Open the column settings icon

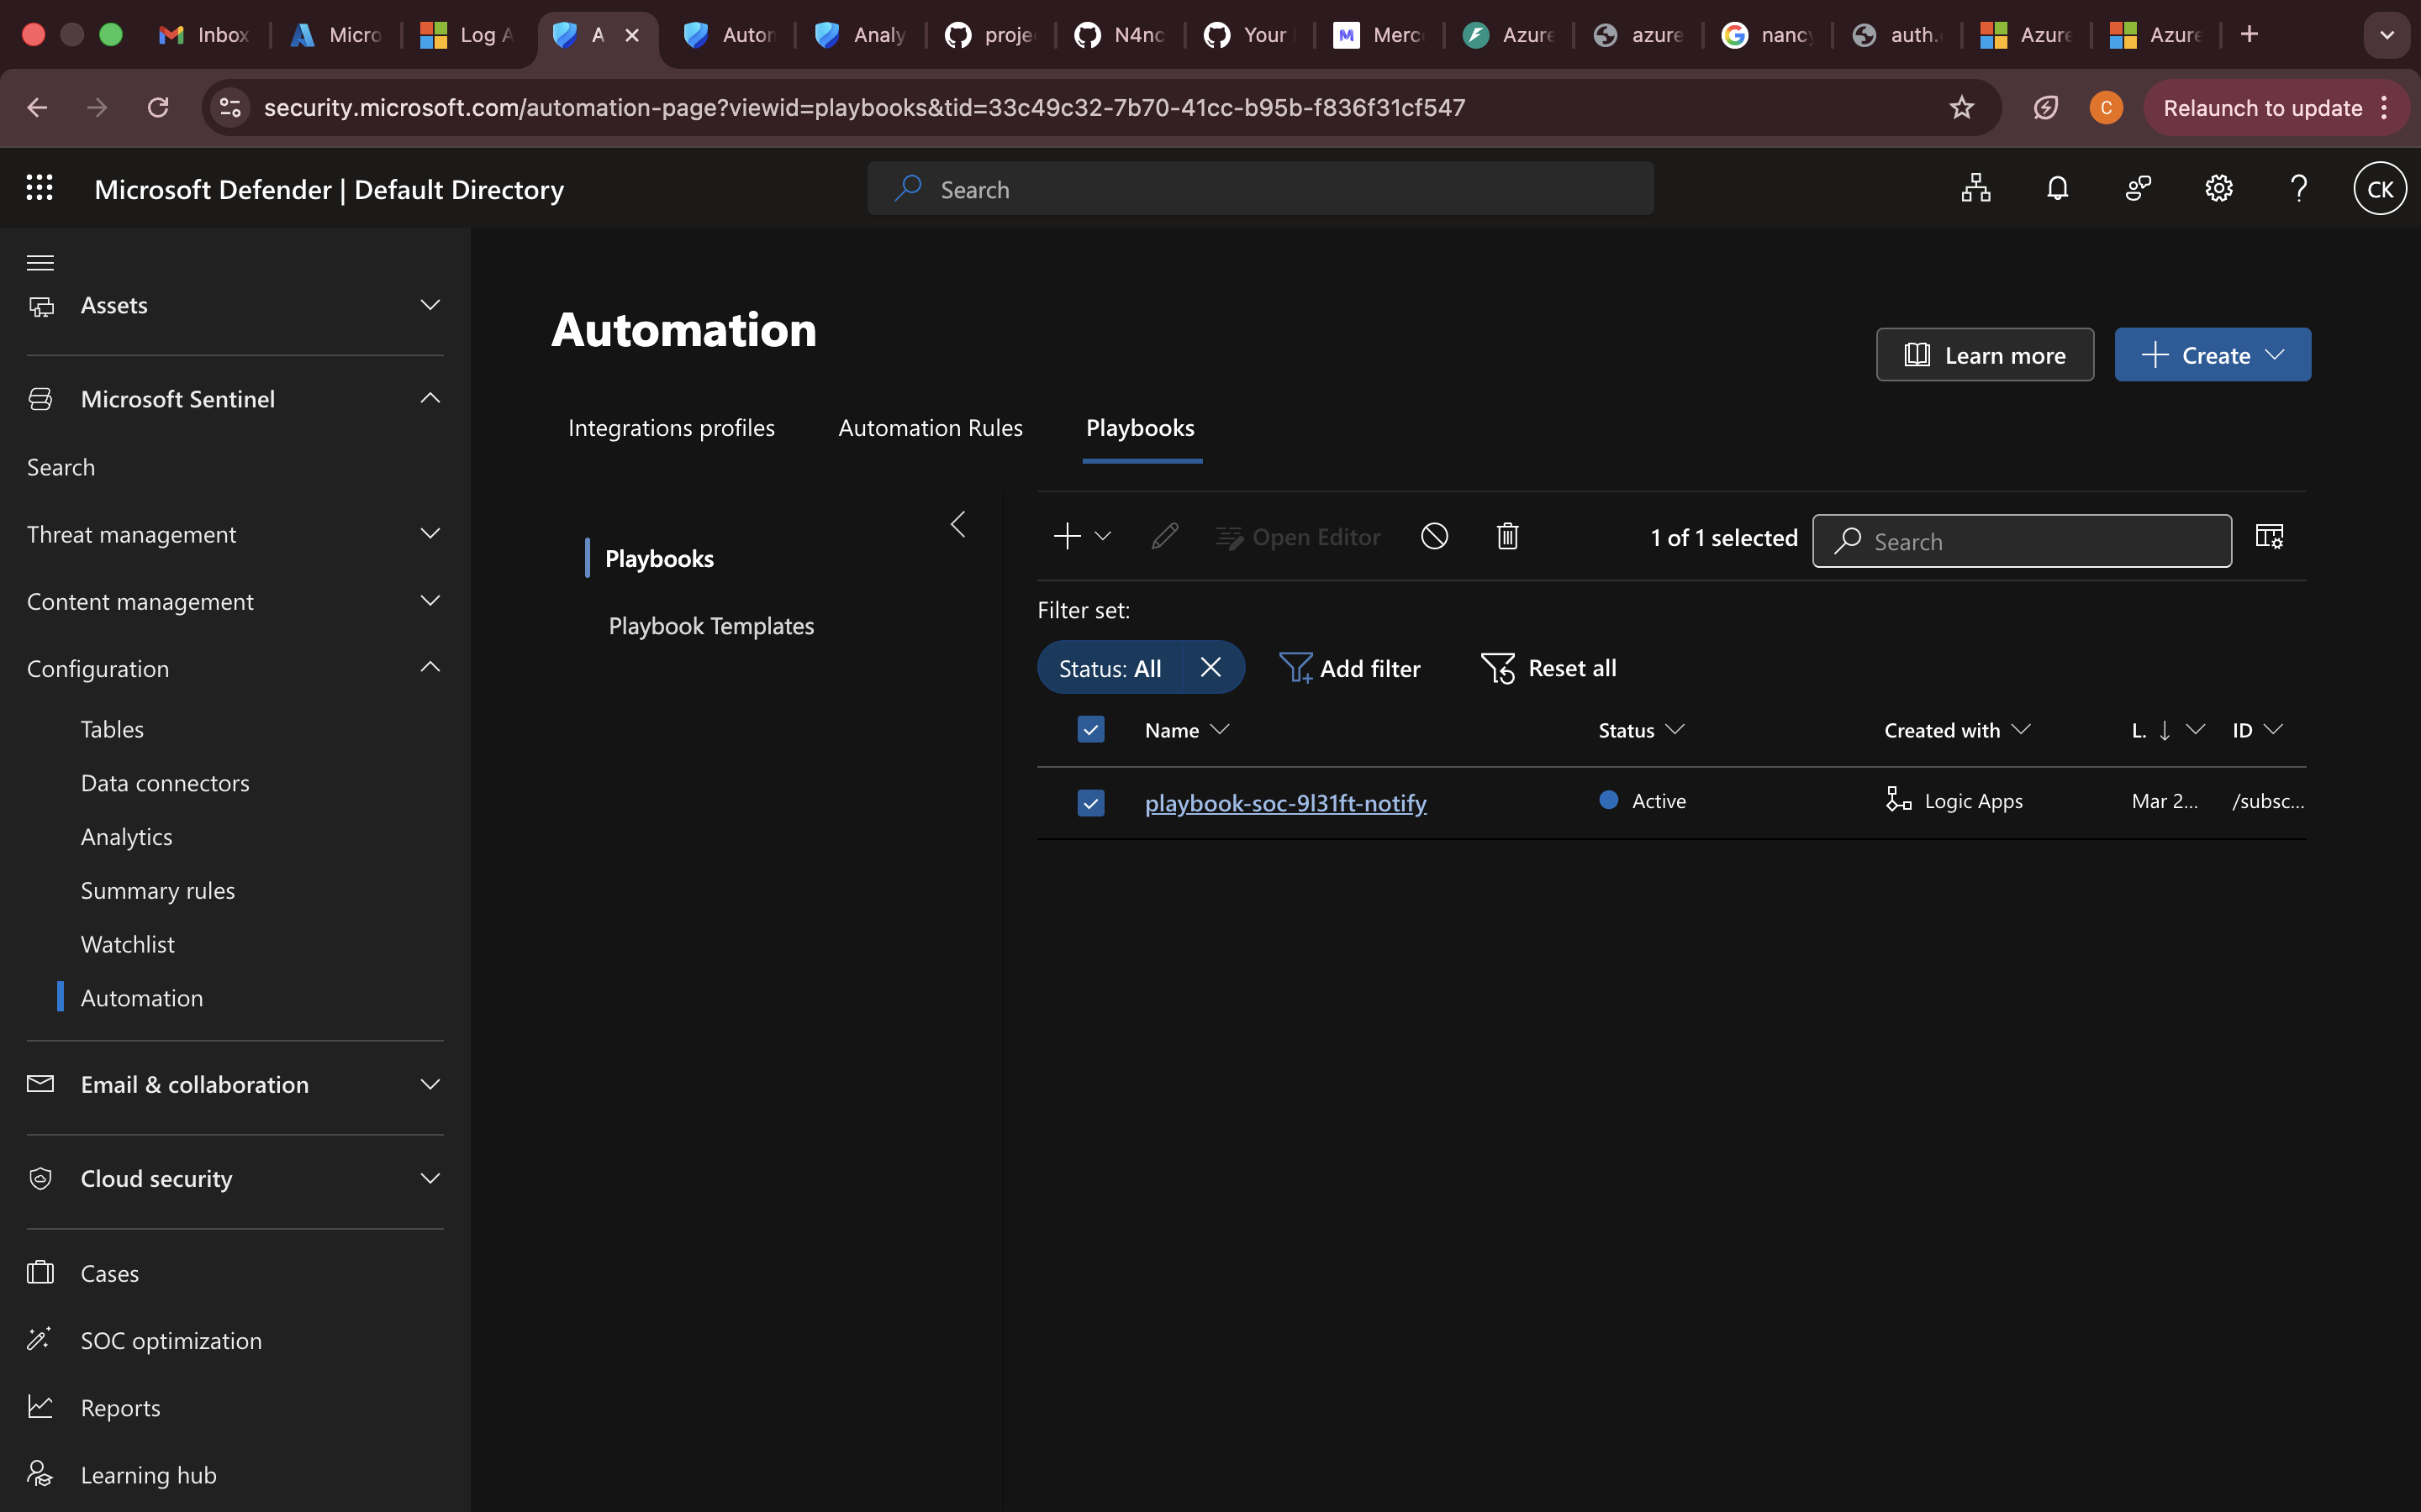[x=2269, y=537]
